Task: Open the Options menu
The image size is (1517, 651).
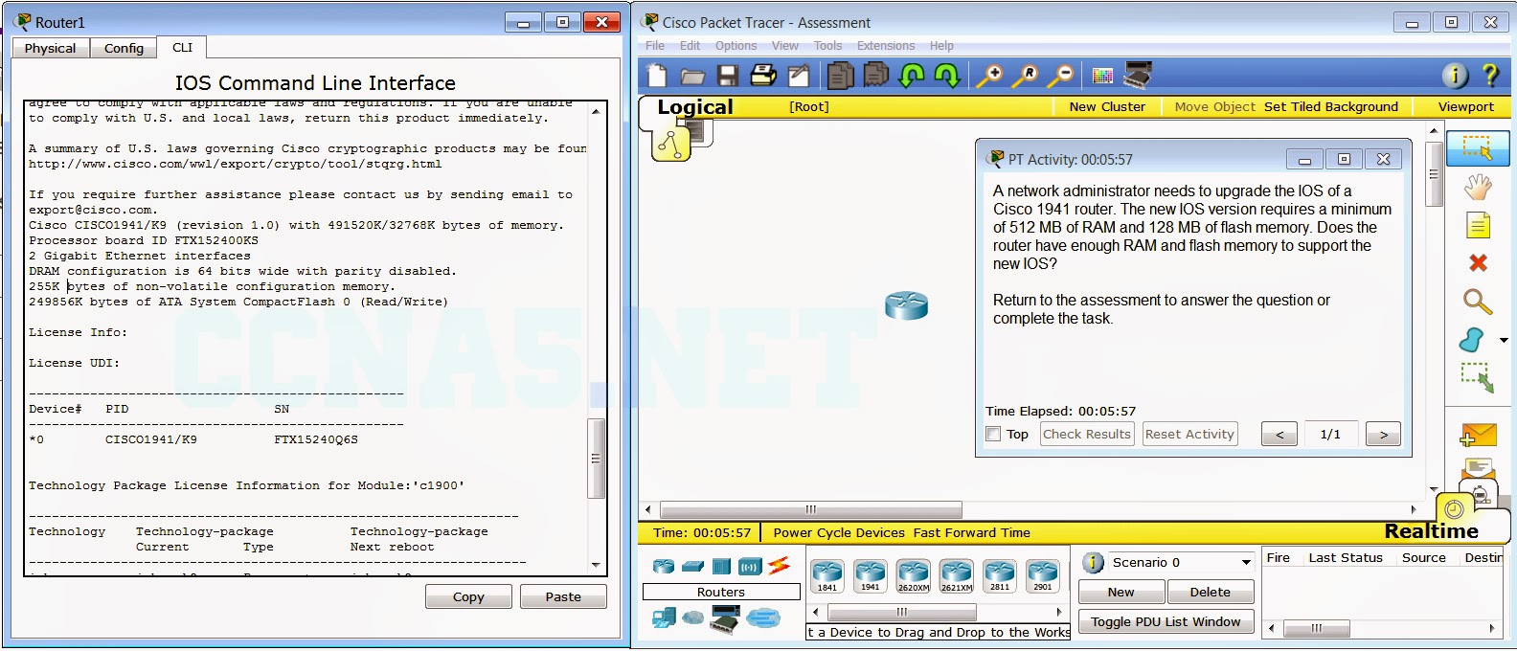Action: pos(736,45)
